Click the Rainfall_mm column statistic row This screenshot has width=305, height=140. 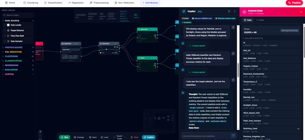272,98
